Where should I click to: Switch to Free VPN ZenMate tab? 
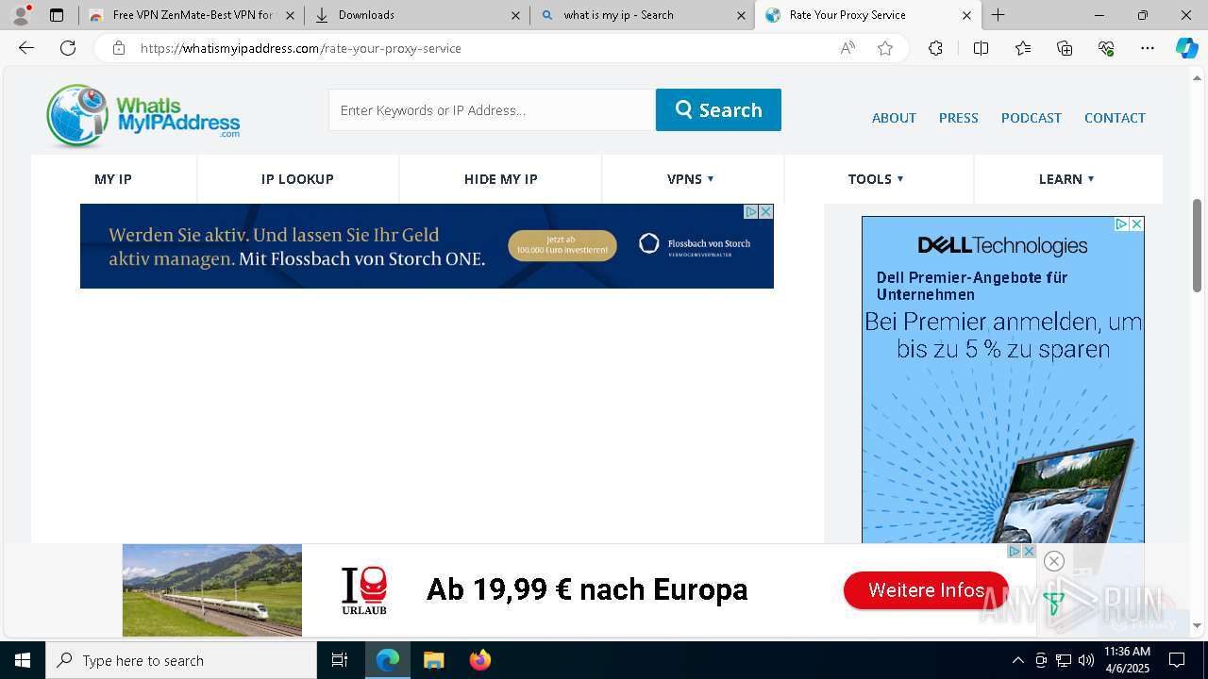192,15
